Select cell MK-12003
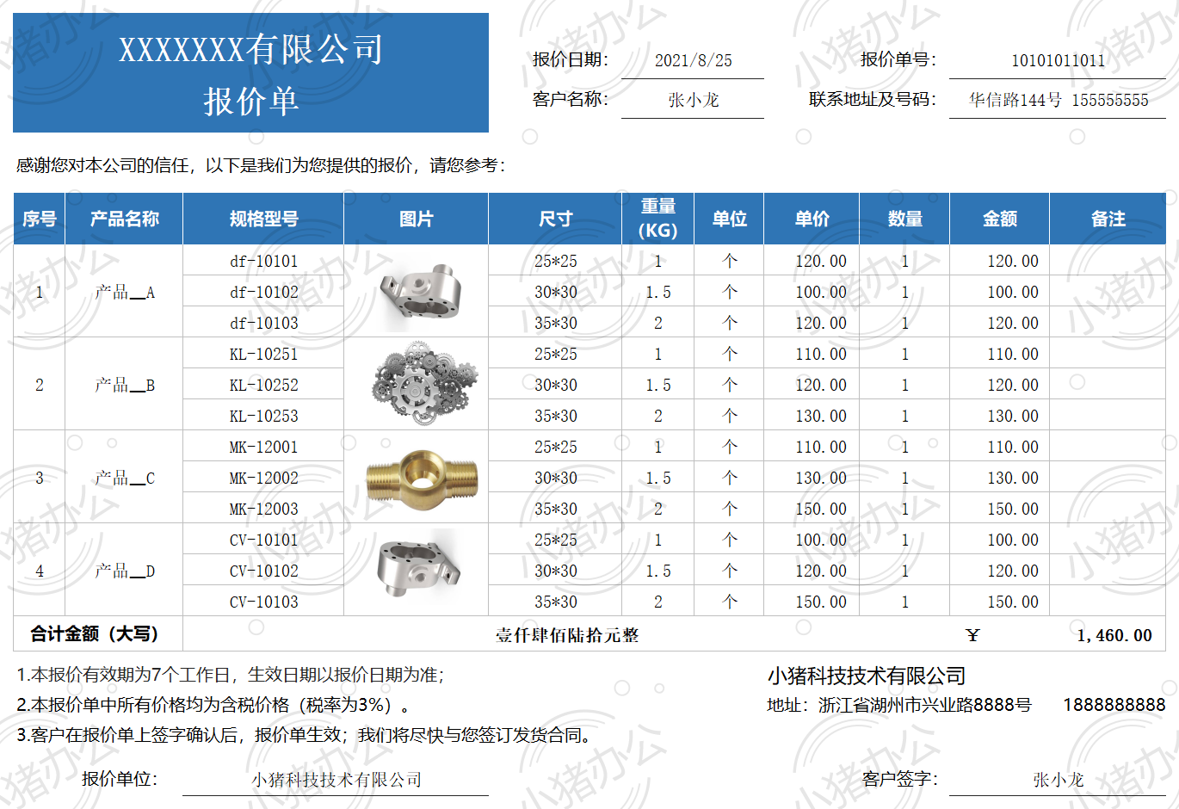1179x809 pixels. coord(264,509)
